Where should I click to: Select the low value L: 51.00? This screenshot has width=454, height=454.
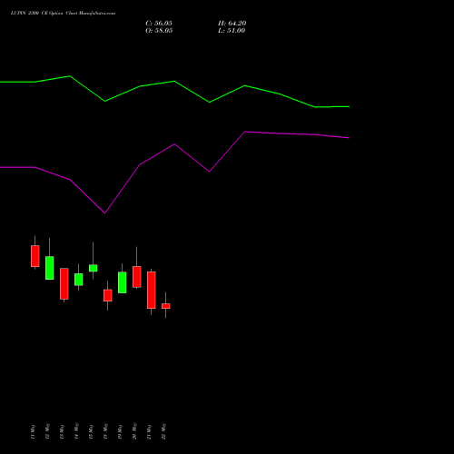click(x=232, y=31)
